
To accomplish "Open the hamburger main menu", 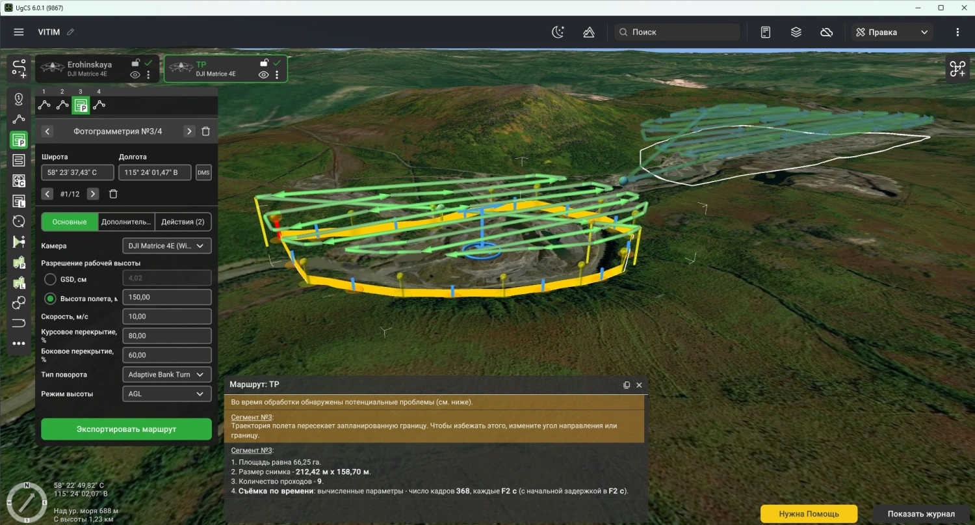I will coord(19,32).
